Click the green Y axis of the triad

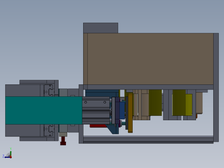click(11, 152)
